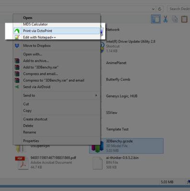Open MD5 Calculator entry
Screen dimensions: 190x191
tap(56, 24)
